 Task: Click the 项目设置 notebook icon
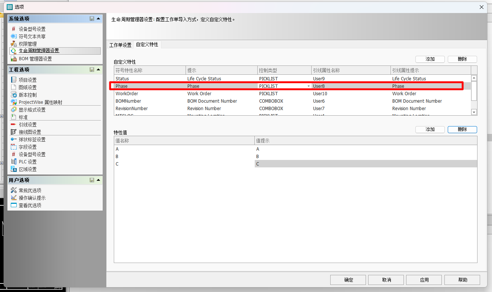click(14, 80)
